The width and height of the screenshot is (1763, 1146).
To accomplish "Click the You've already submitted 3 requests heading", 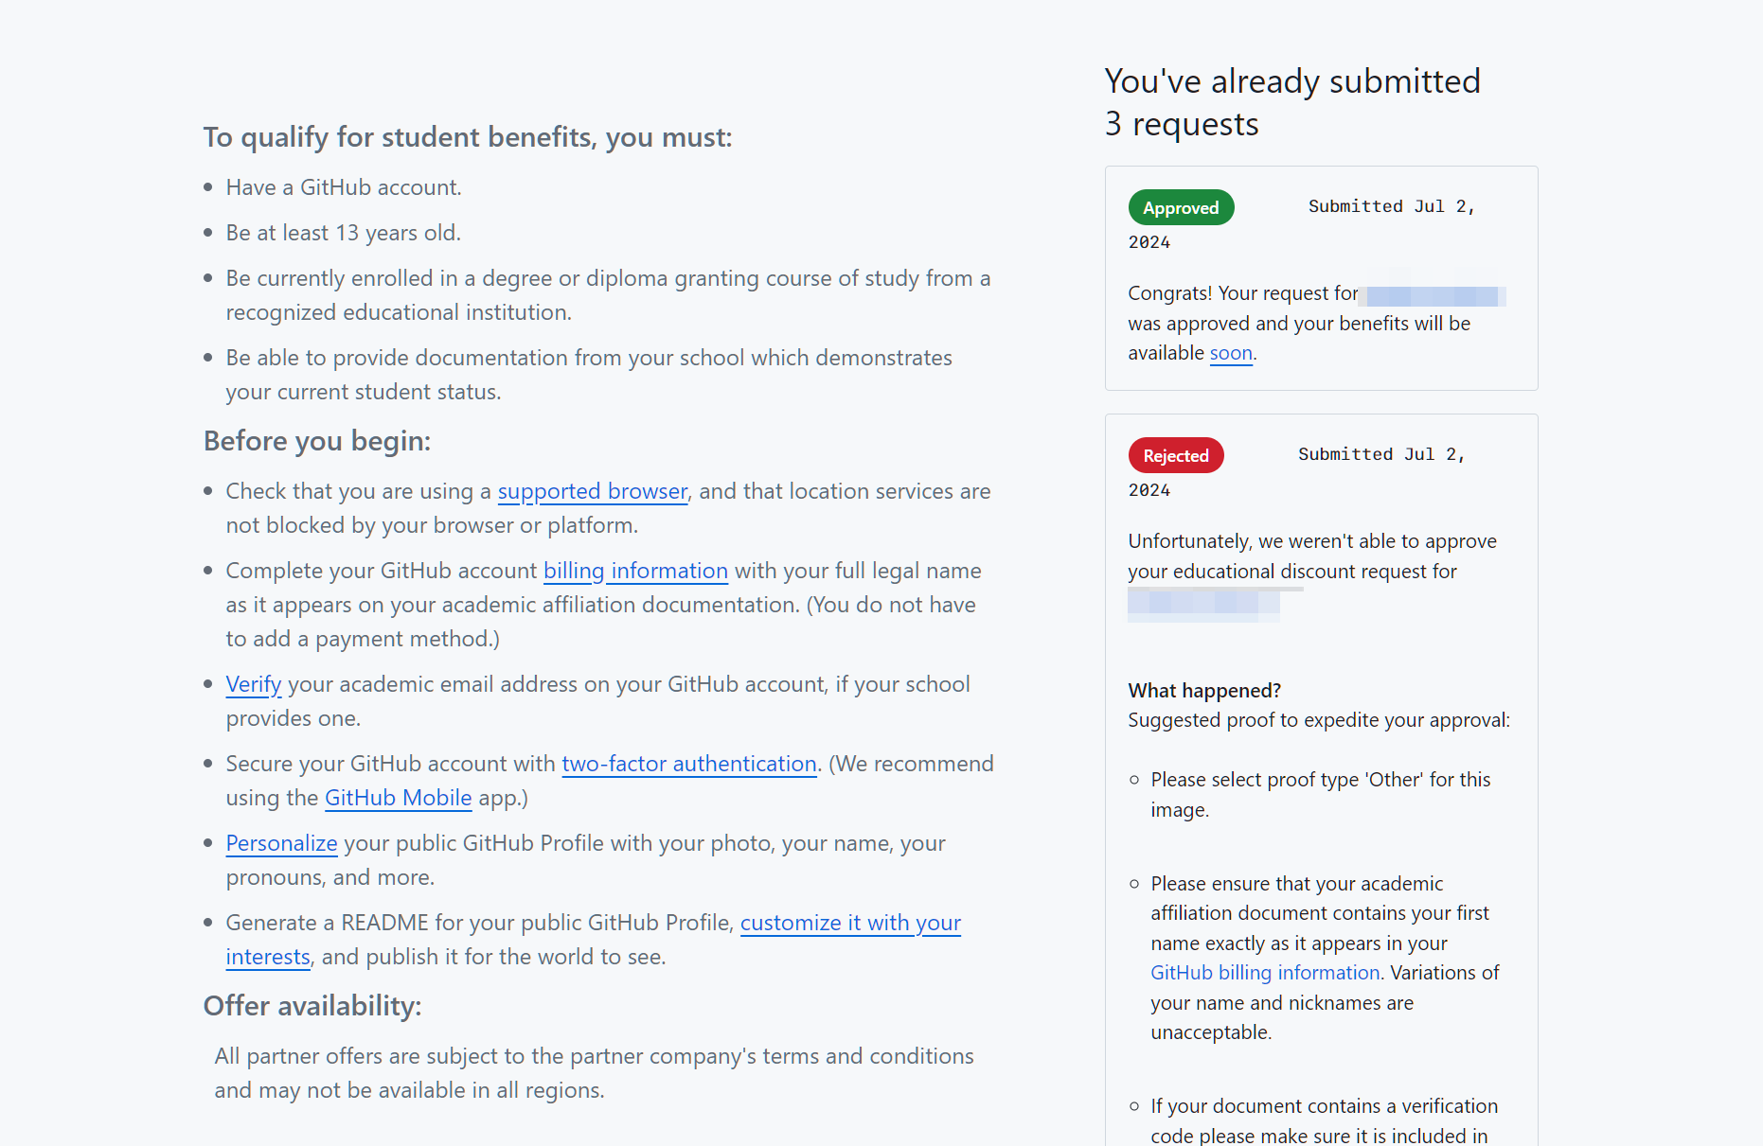I will coord(1292,102).
